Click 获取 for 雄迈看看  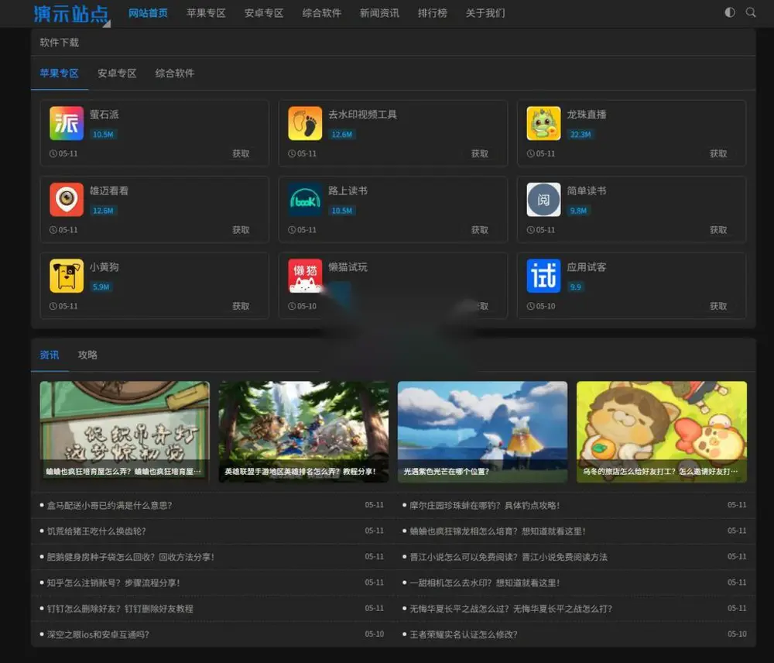point(241,230)
